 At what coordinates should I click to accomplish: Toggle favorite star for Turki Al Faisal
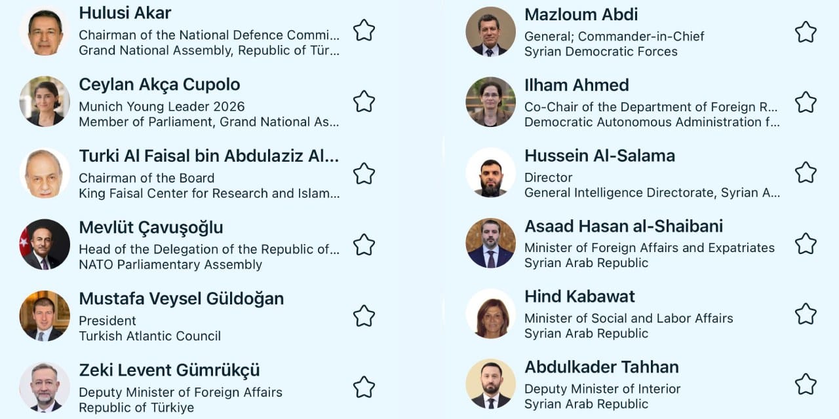(364, 173)
